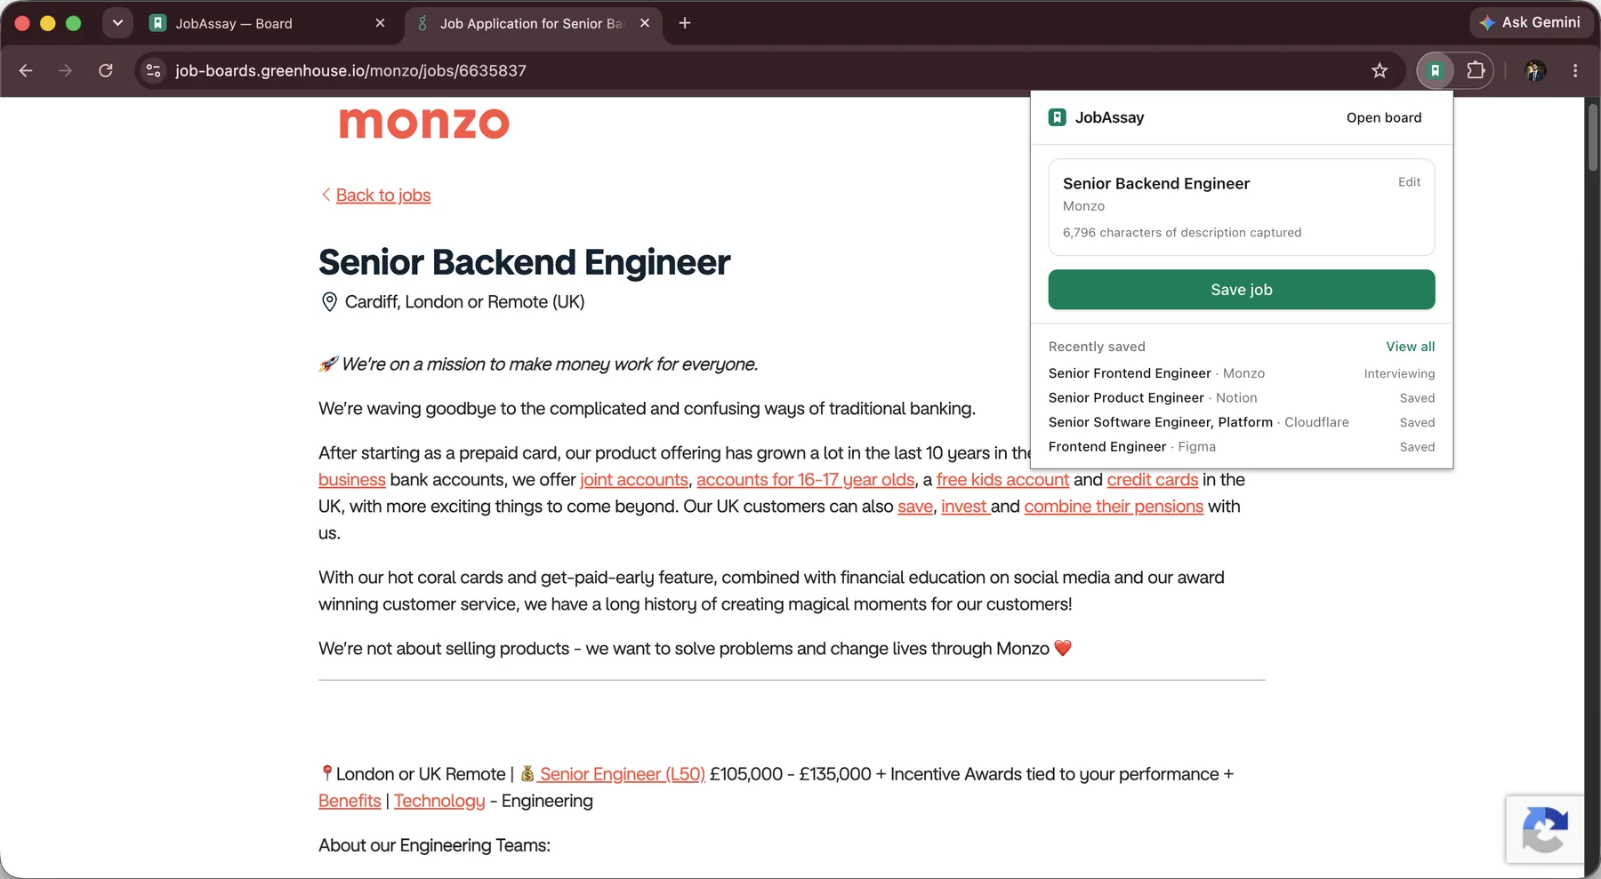Image resolution: width=1601 pixels, height=879 pixels.
Task: Click the save link in paragraph
Action: [x=915, y=507]
